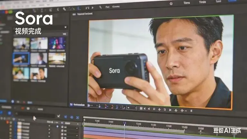This screenshot has height=139, width=247.
Task: Click the red bracket marker icon under preview
Action: tap(112, 107)
